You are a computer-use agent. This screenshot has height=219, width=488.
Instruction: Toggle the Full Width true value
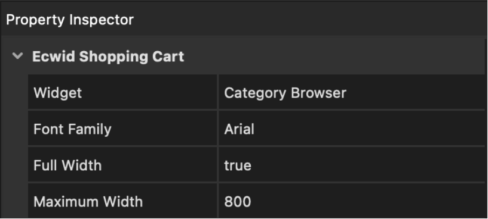click(x=352, y=164)
